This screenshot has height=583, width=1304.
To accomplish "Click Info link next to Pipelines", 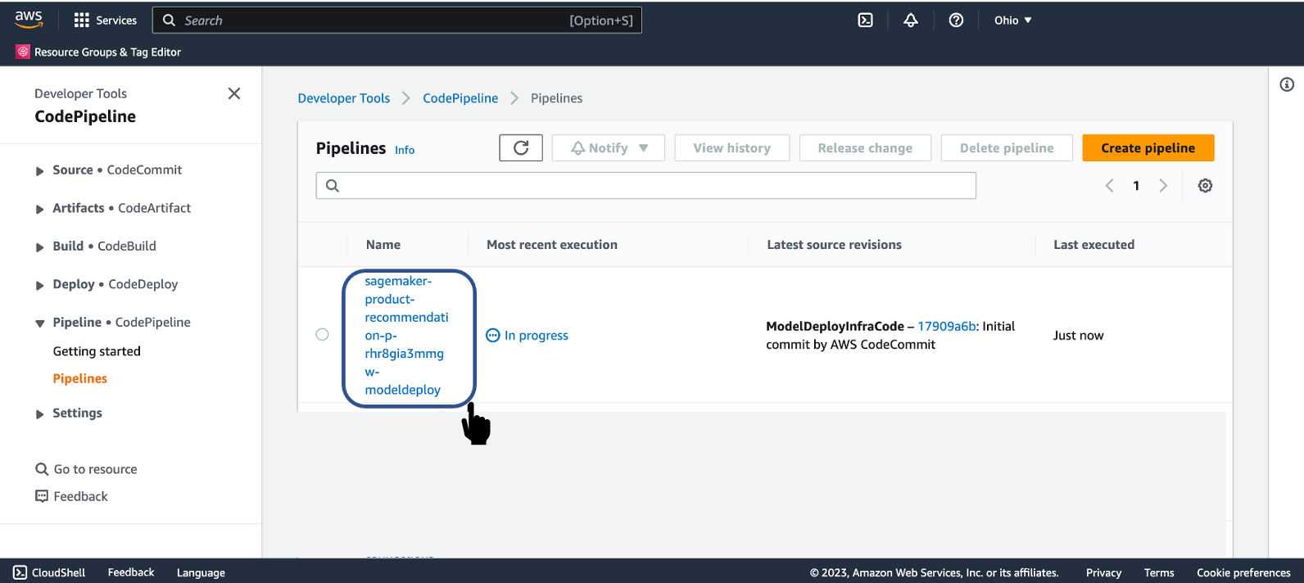I will [405, 150].
